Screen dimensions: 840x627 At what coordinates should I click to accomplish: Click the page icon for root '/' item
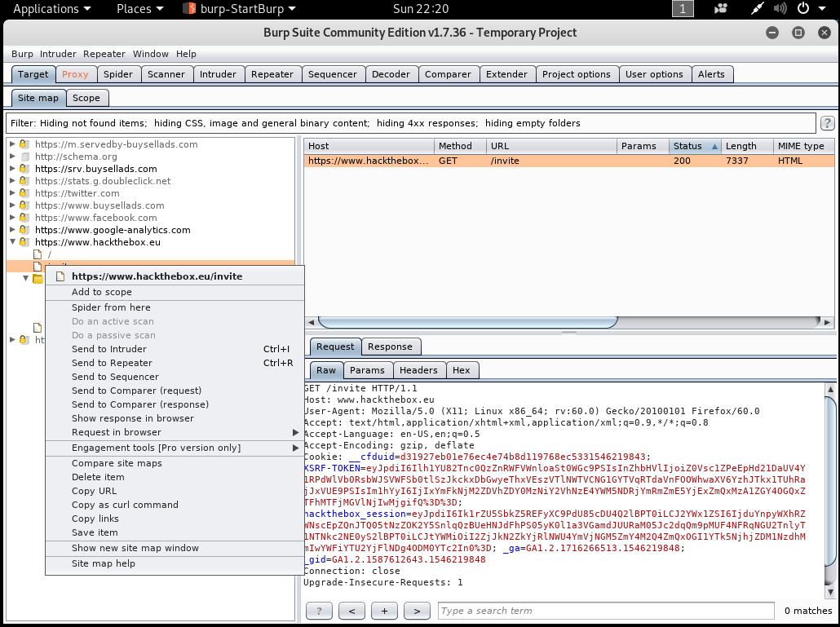pos(37,254)
